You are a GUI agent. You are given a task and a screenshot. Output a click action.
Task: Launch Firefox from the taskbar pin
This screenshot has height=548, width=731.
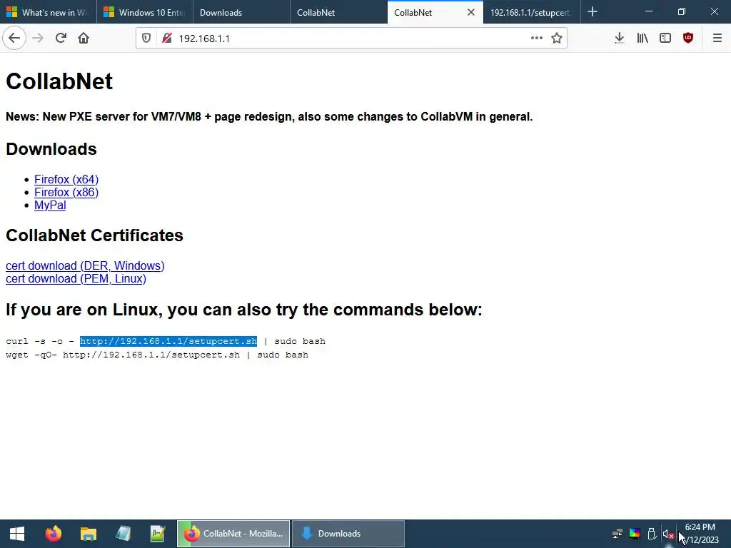[53, 534]
